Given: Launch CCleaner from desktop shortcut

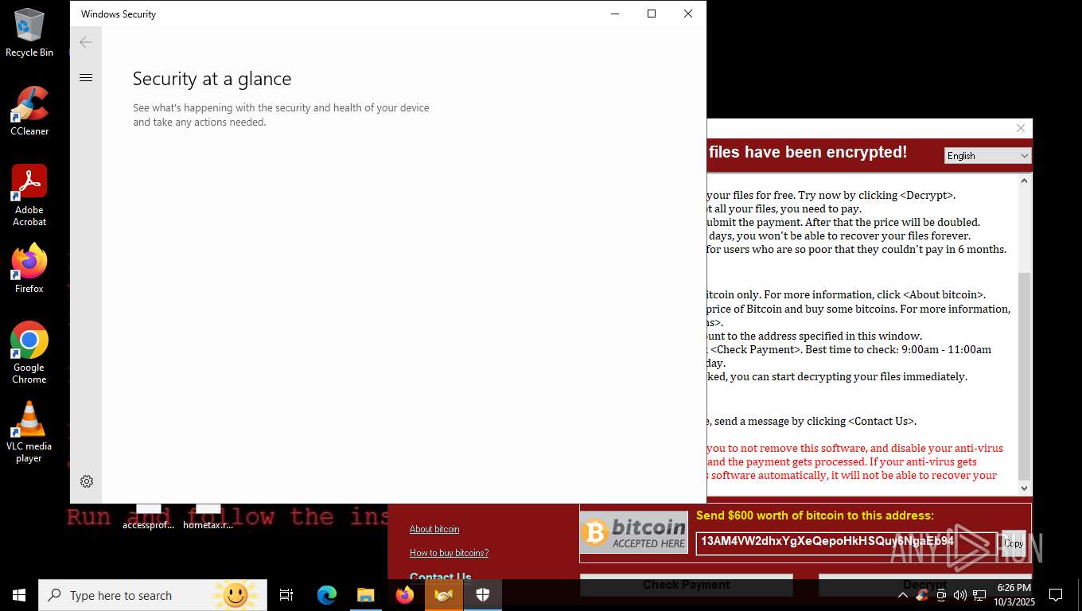Looking at the screenshot, I should (29, 111).
